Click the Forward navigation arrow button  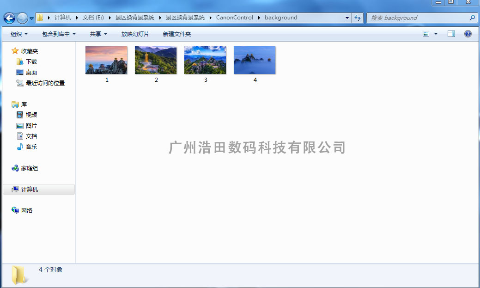coord(22,18)
